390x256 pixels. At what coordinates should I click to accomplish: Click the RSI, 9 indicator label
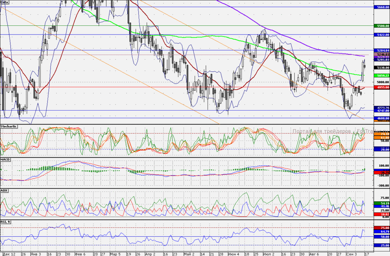5,222
